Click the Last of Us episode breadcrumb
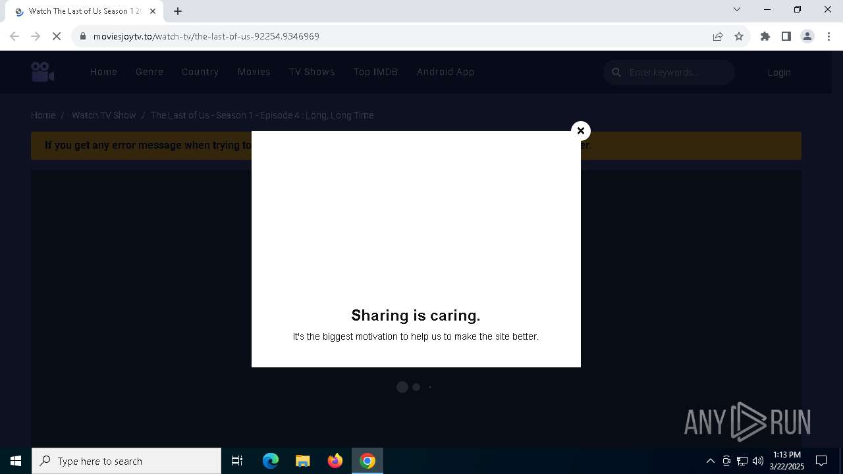This screenshot has width=843, height=474. coord(262,115)
